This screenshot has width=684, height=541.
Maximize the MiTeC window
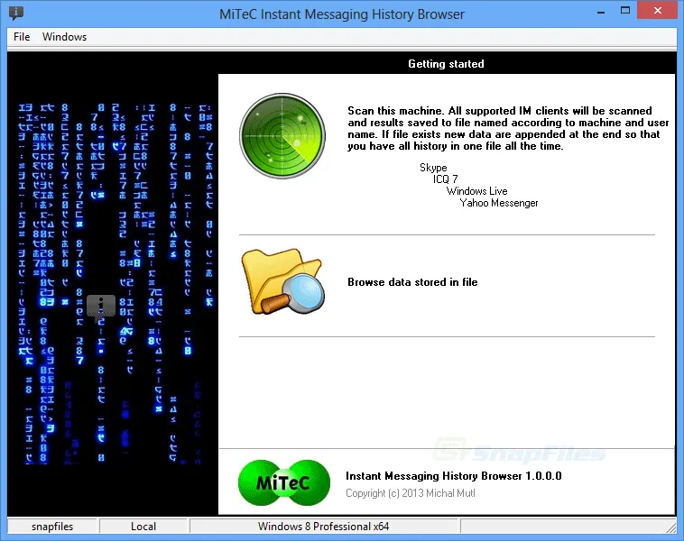tap(625, 11)
